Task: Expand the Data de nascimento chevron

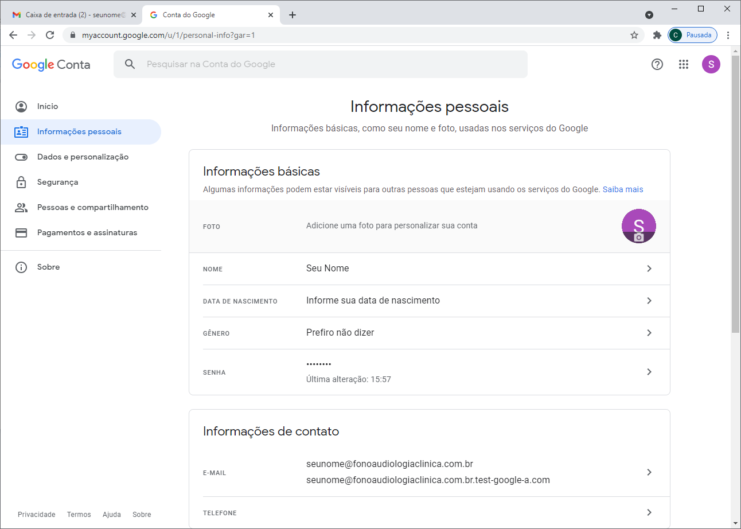Action: 649,301
